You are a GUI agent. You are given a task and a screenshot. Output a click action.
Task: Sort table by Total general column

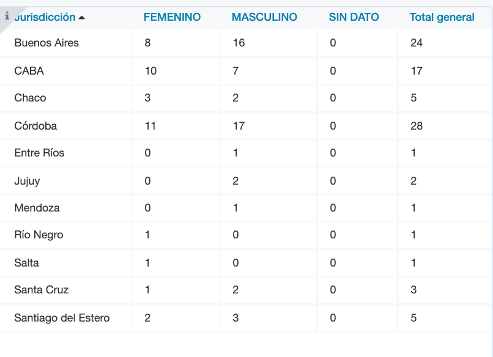click(442, 17)
